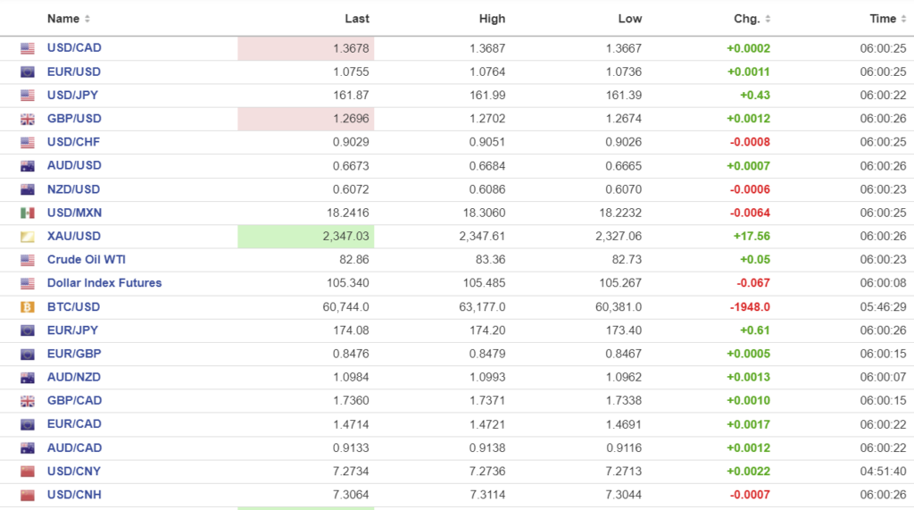Click the New Zealand flag beside NZD/USD
The width and height of the screenshot is (914, 510).
tap(28, 189)
